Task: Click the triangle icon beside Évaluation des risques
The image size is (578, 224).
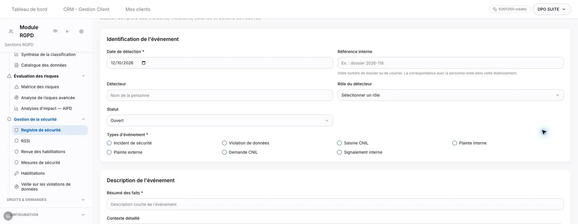Action: (9, 76)
